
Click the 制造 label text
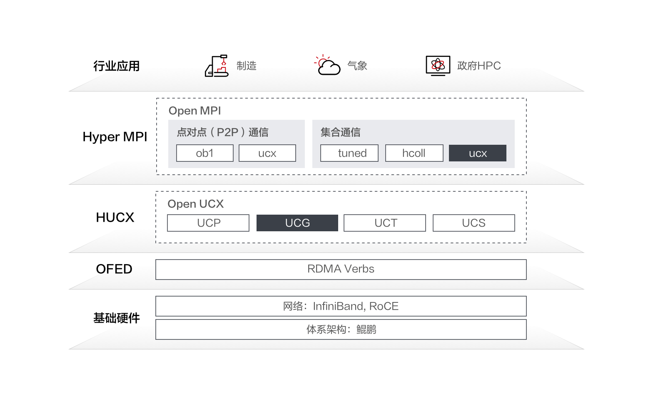tap(247, 66)
